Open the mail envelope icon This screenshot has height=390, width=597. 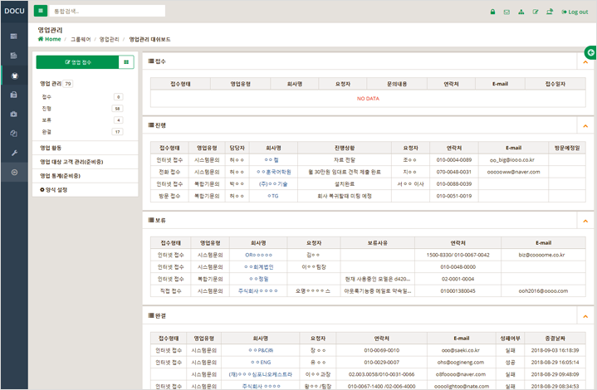pos(506,12)
